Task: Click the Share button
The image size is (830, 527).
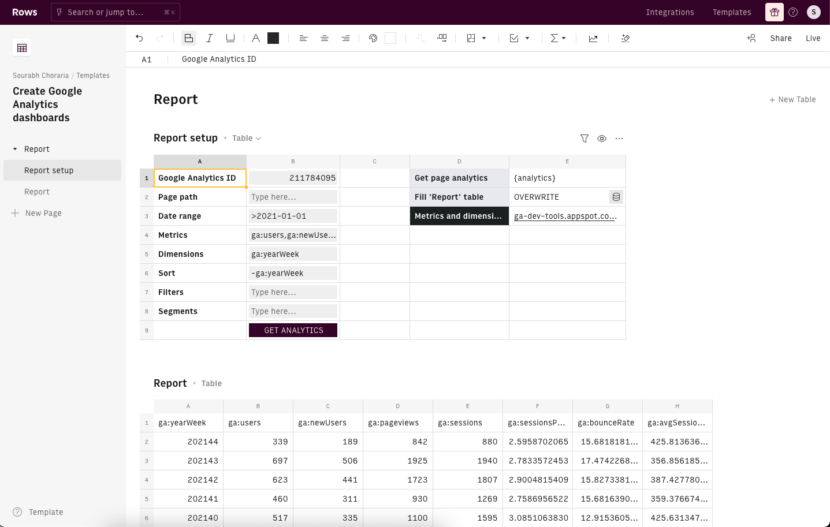Action: 781,38
